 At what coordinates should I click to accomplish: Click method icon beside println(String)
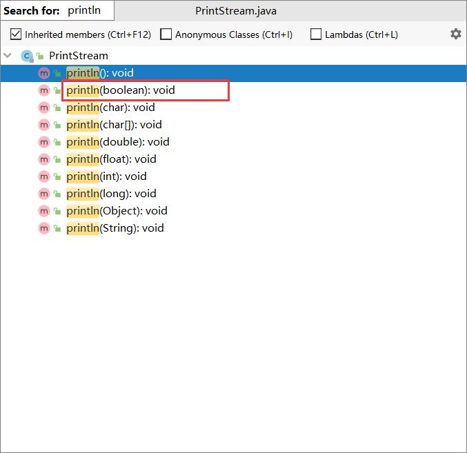(44, 228)
